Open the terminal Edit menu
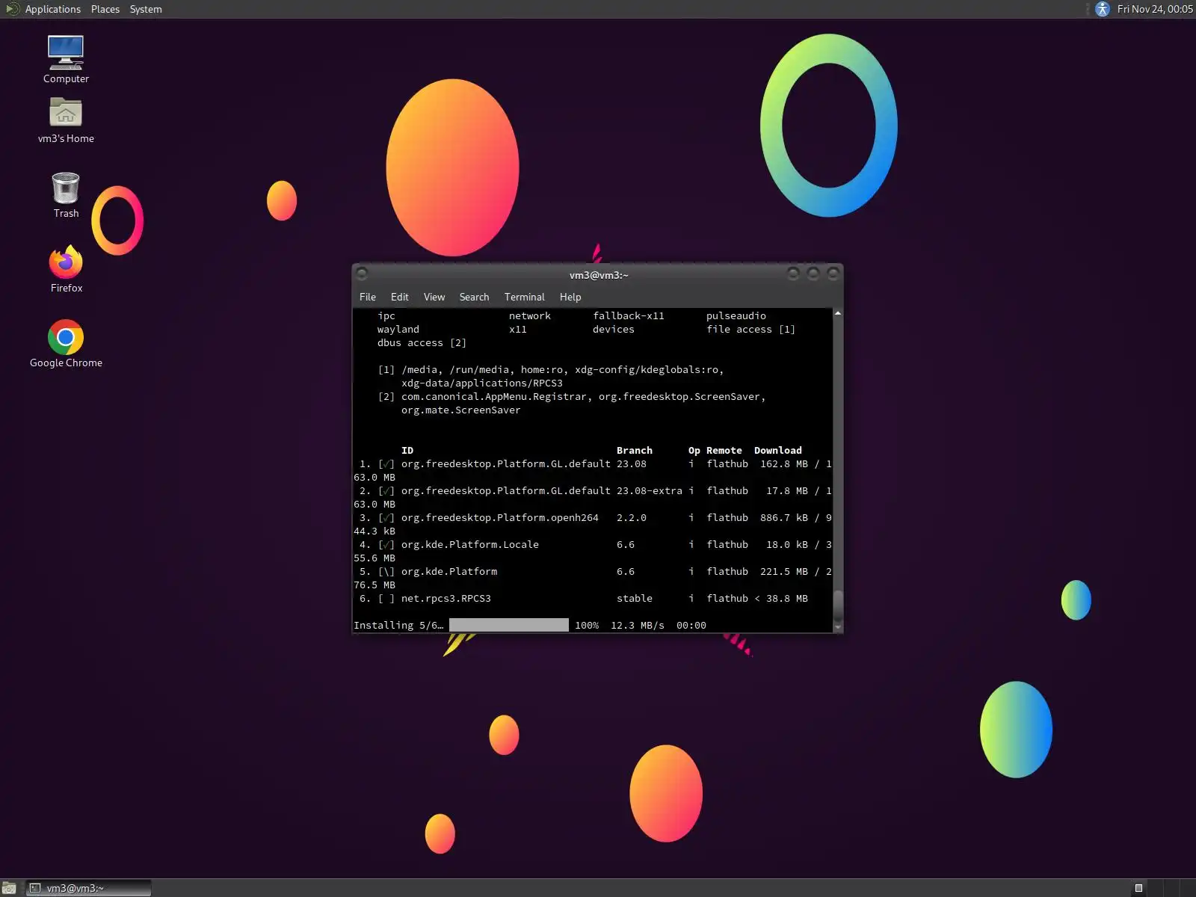The height and width of the screenshot is (897, 1196). tap(400, 297)
